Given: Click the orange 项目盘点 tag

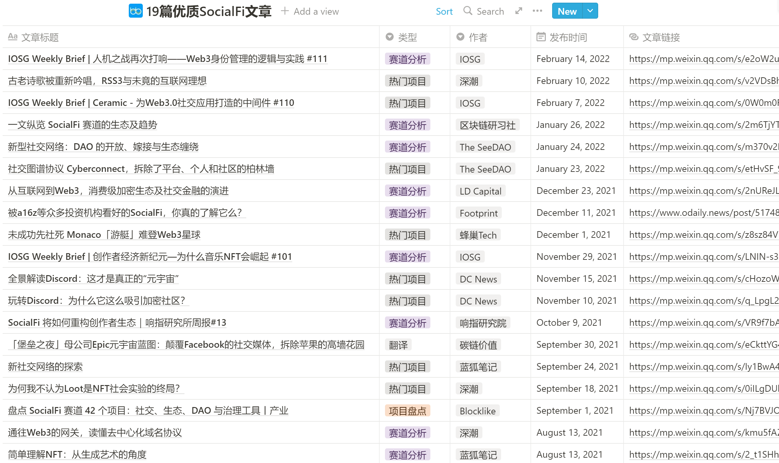Looking at the screenshot, I should point(407,411).
